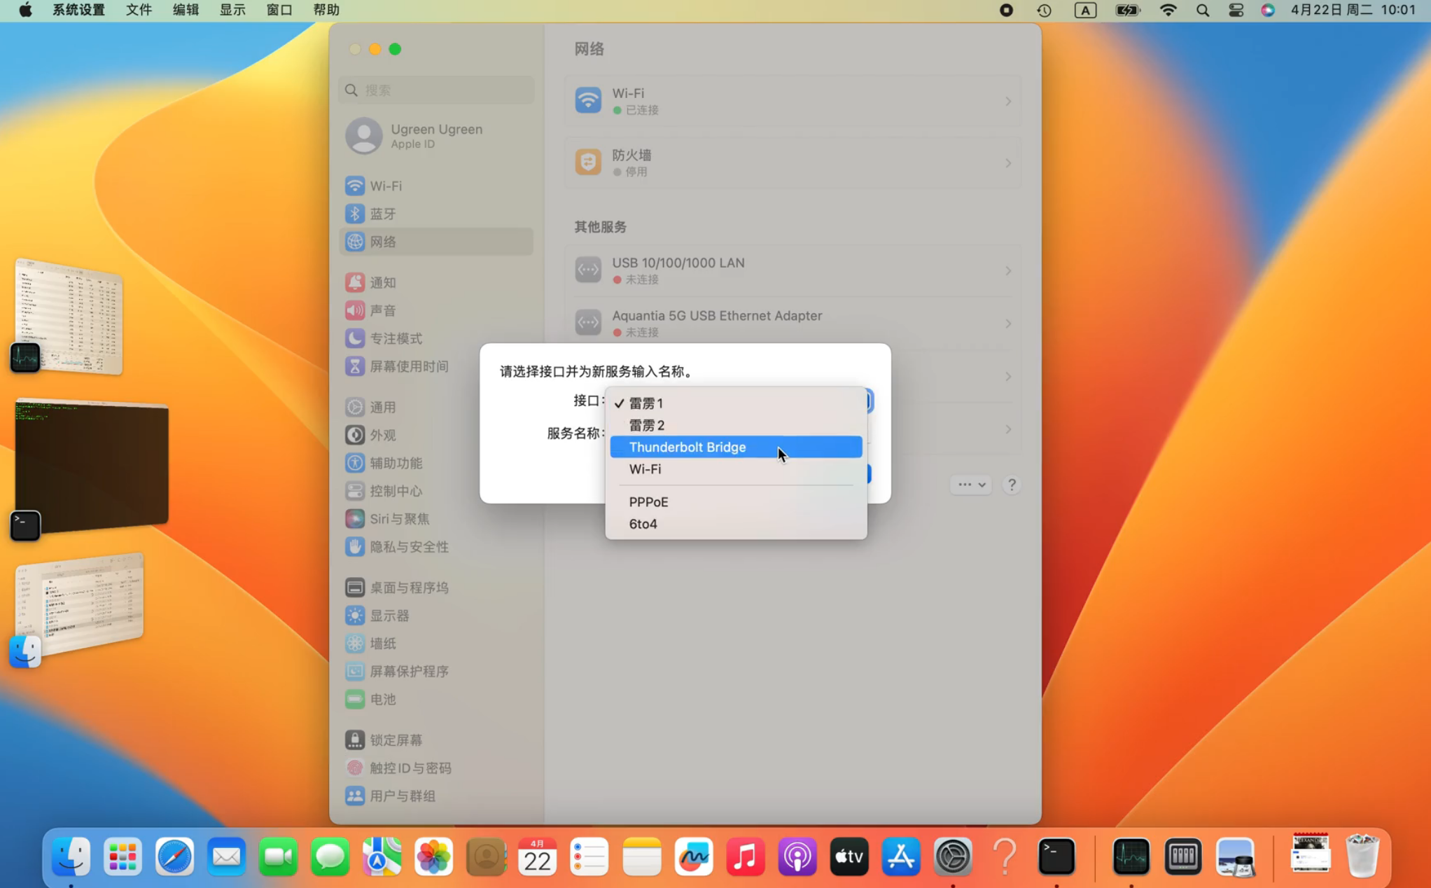Open 通知 notifications settings icon

[355, 282]
